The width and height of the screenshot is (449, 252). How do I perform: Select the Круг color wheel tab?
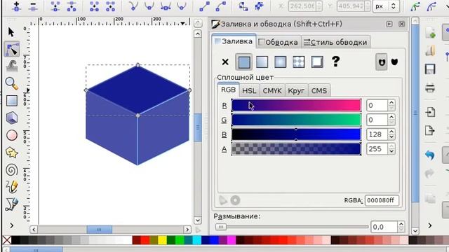pyautogui.click(x=296, y=90)
